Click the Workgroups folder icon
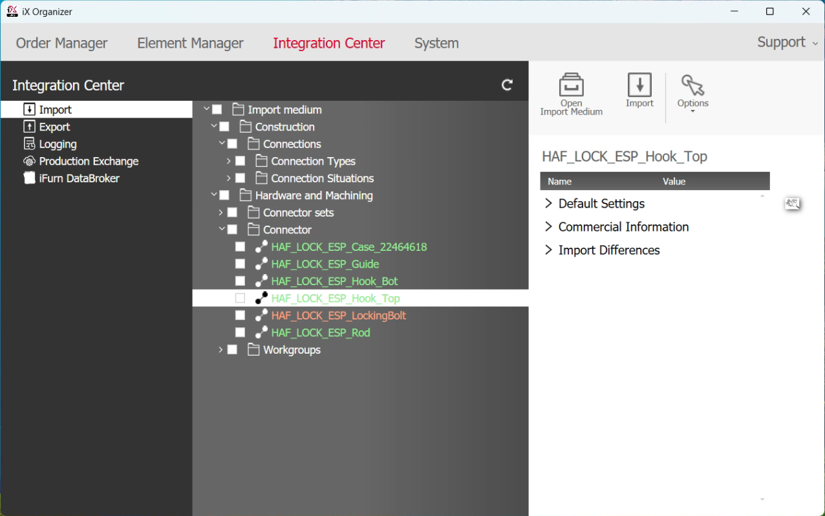The image size is (825, 516). [x=253, y=350]
